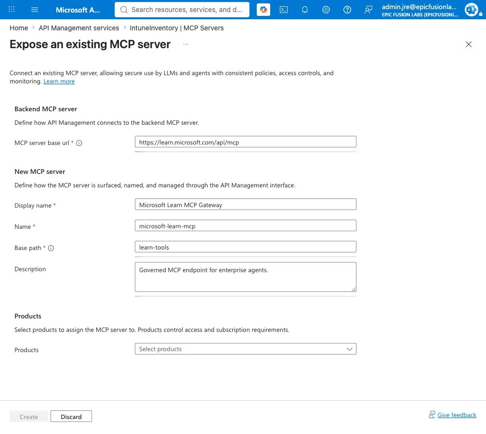The image size is (486, 434).
Task: View notifications bell
Action: pyautogui.click(x=305, y=10)
